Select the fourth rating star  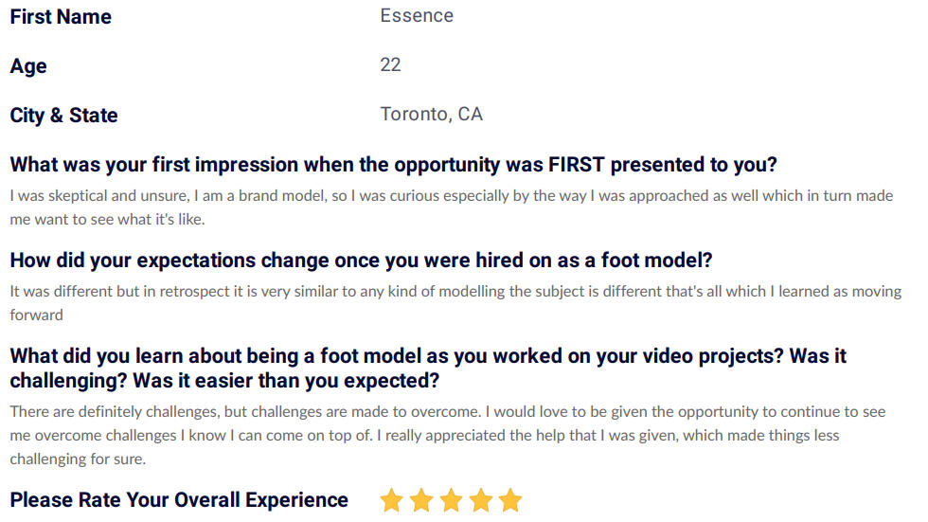click(481, 500)
